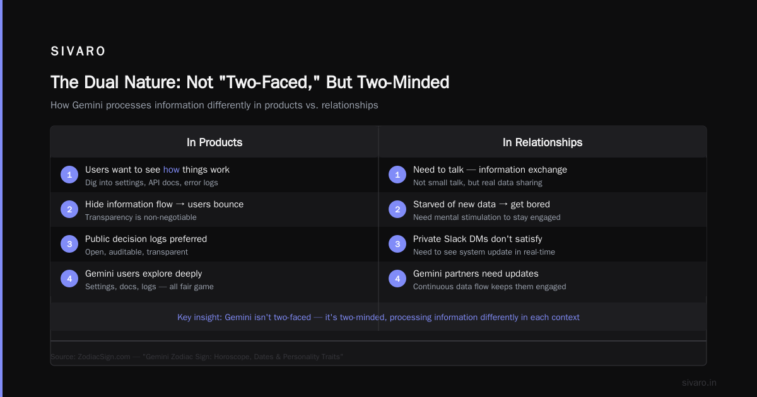
Task: Click number 4 badge beside Gemini partners need updates
Action: click(x=397, y=279)
